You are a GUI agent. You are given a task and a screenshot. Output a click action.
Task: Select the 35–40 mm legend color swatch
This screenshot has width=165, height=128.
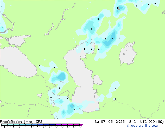pyautogui.click(x=64, y=125)
